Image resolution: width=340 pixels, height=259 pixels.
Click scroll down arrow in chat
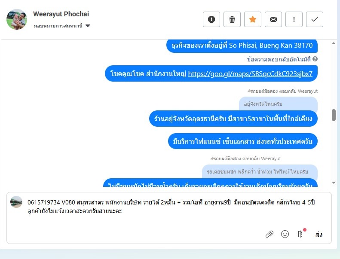pos(334,183)
